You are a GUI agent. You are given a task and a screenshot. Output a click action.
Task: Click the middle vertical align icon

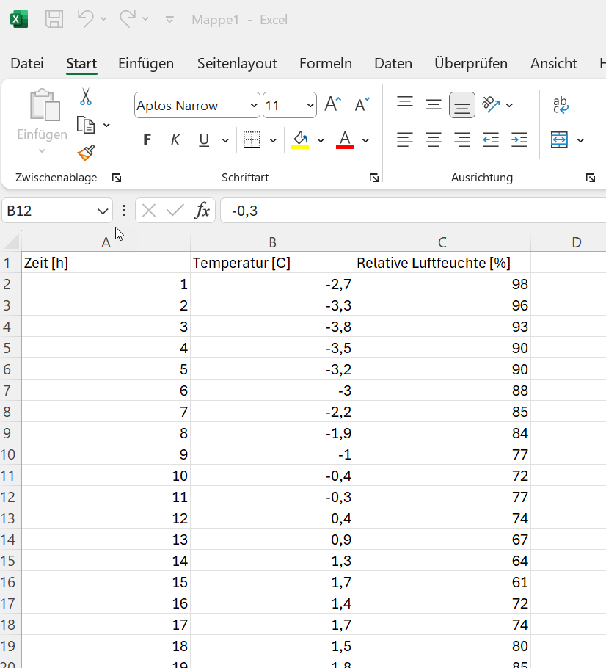point(434,104)
